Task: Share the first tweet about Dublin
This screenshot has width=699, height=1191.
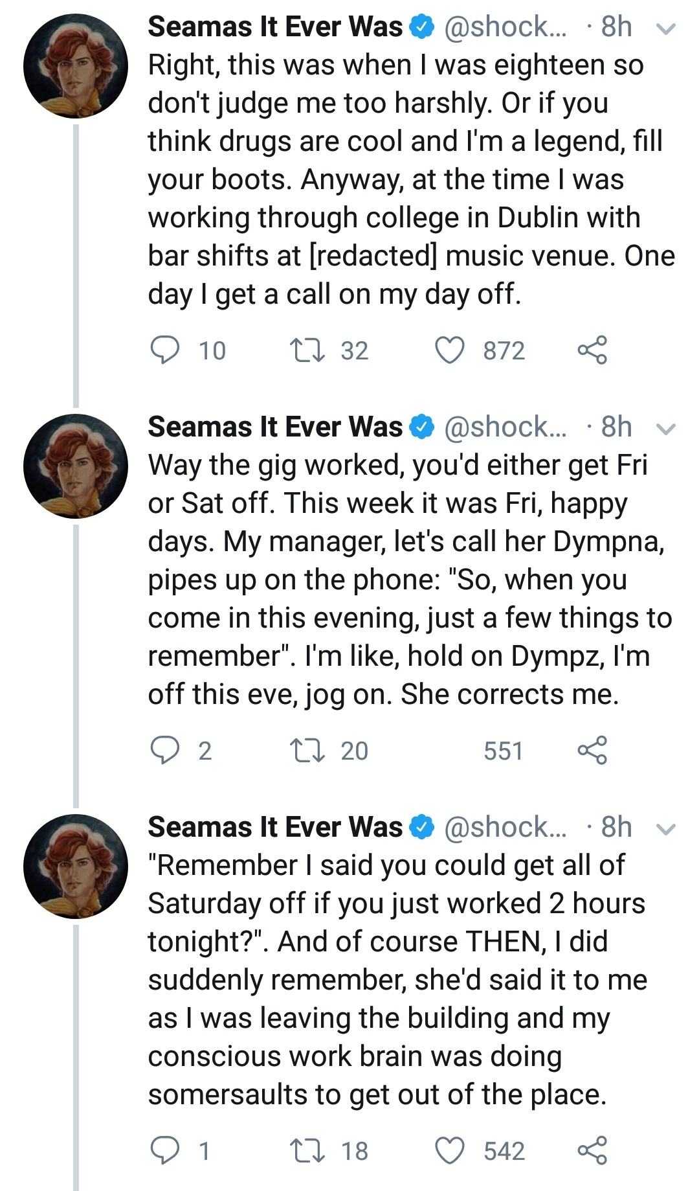Action: pyautogui.click(x=592, y=350)
